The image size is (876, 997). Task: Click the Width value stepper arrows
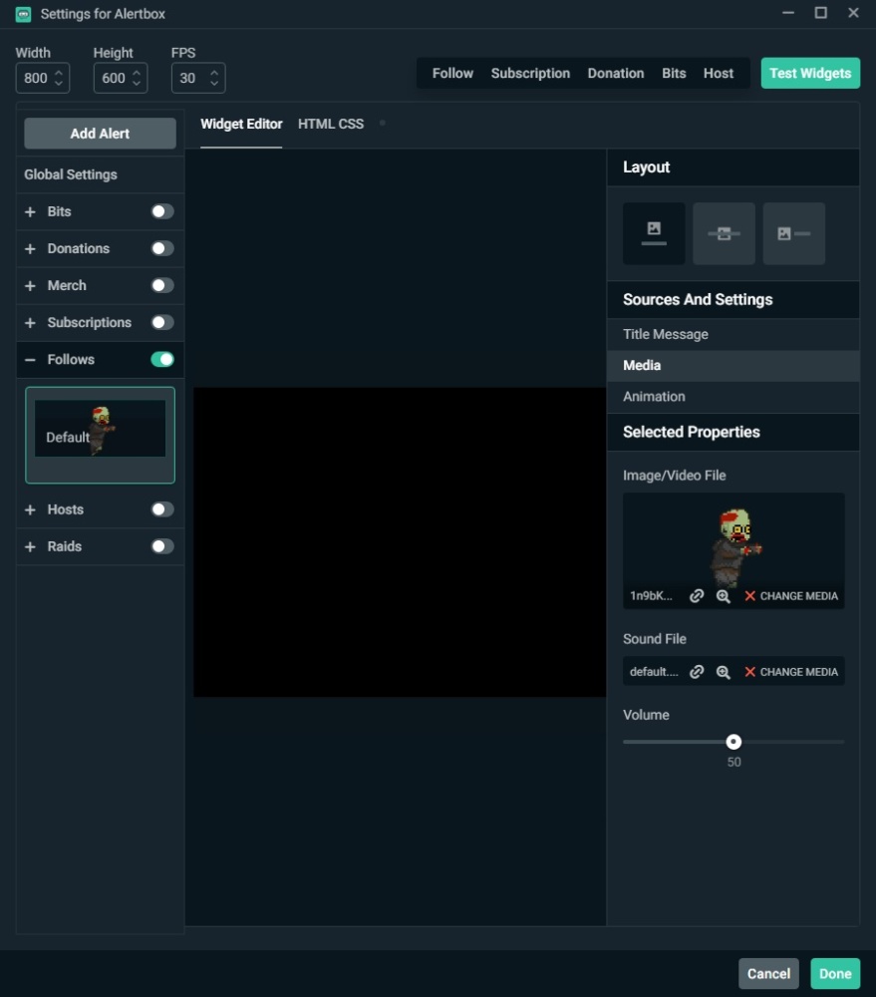coord(59,78)
